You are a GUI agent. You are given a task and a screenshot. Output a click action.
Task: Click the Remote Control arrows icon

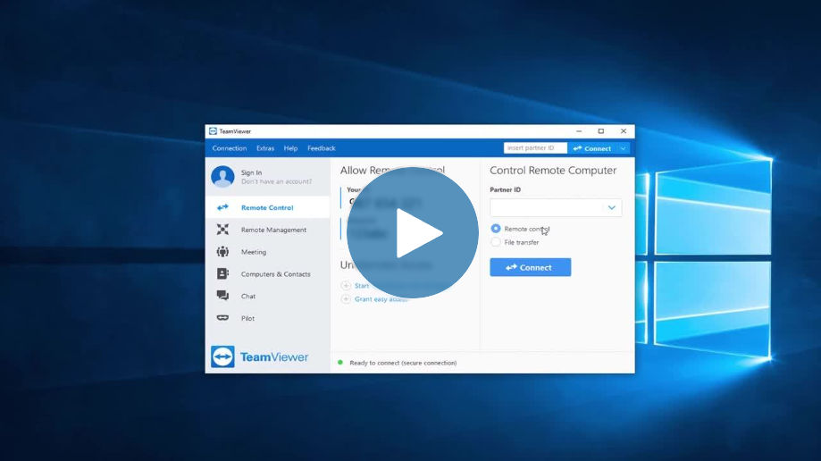tap(222, 207)
